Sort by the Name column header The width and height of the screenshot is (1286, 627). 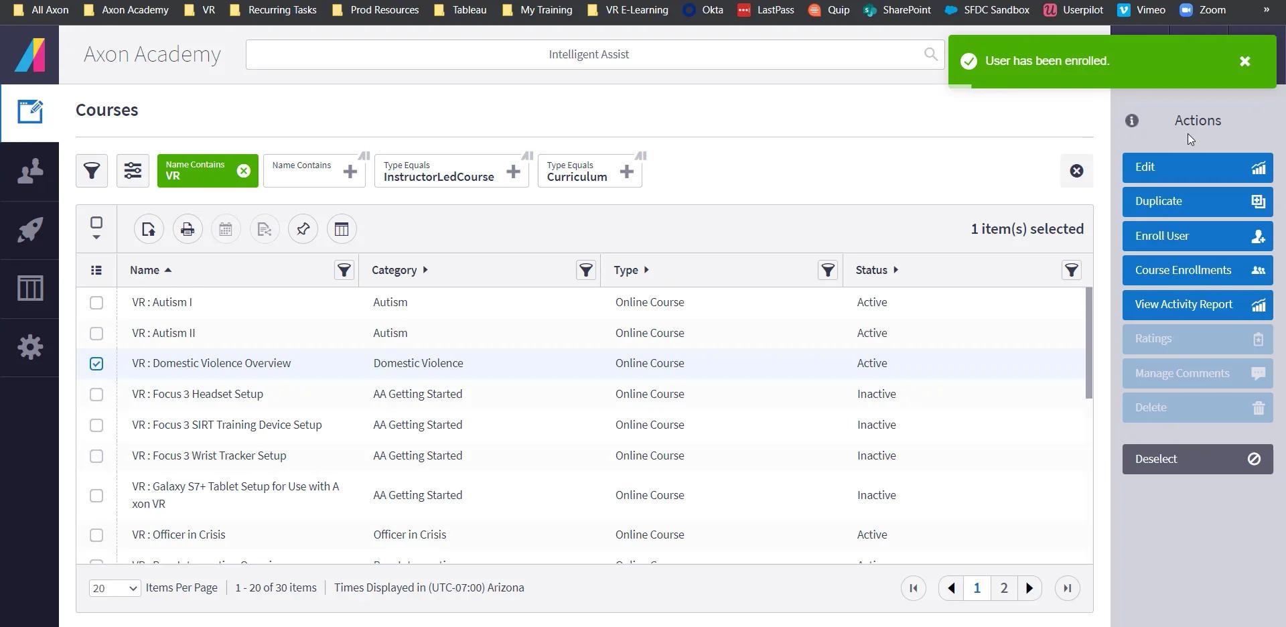151,270
